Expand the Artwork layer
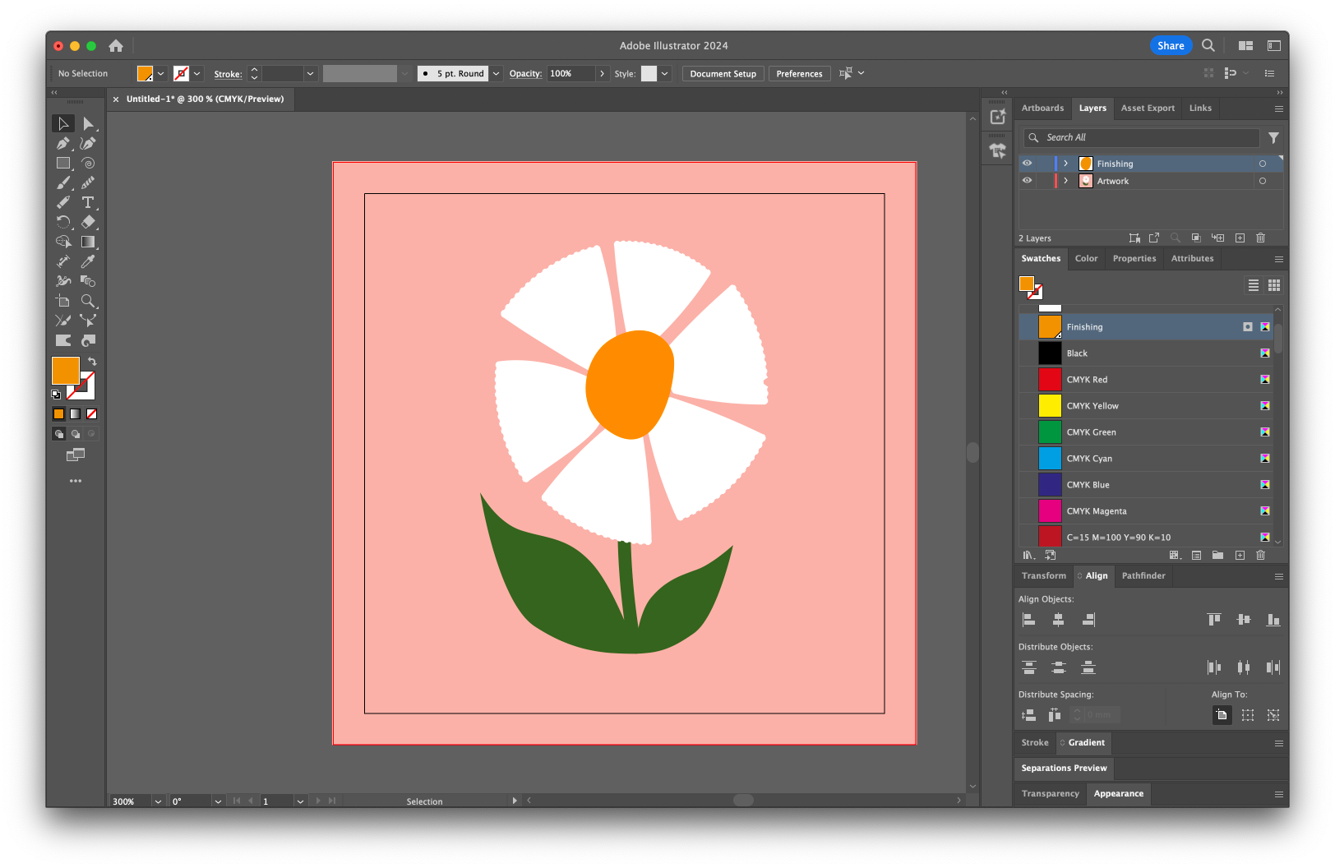 [1065, 181]
